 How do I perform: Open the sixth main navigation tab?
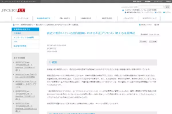(128, 18)
